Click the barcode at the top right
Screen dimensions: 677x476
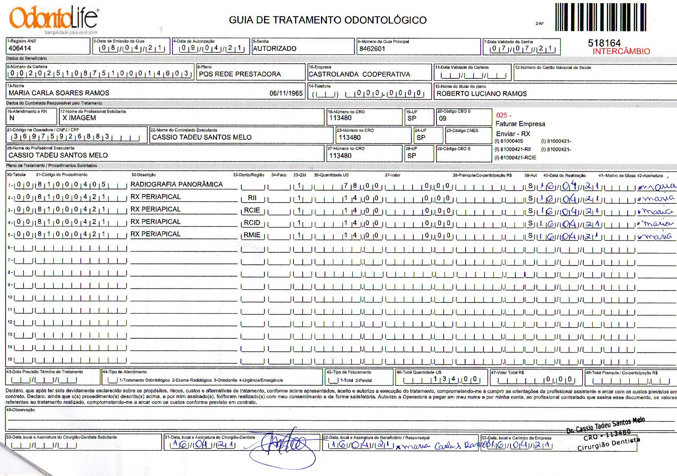(x=601, y=17)
